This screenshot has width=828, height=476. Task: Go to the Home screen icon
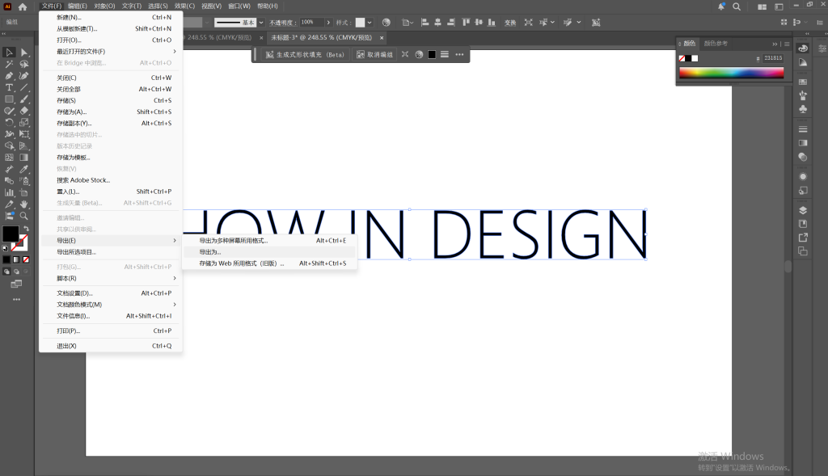(22, 6)
